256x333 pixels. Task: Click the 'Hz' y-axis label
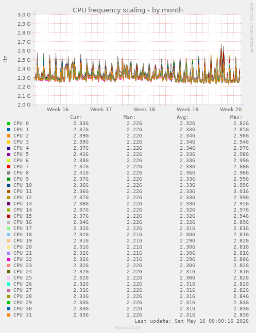point(5,59)
